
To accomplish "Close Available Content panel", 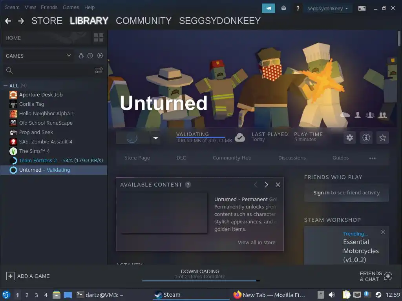I will tap(278, 185).
